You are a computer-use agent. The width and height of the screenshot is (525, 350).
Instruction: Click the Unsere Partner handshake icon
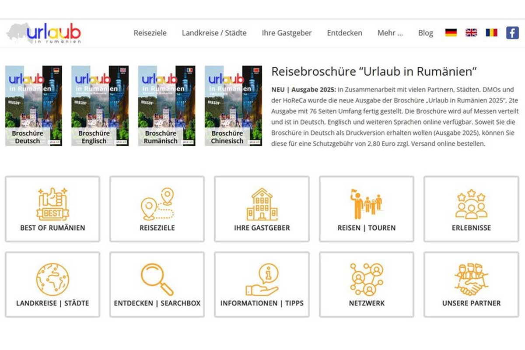471,279
